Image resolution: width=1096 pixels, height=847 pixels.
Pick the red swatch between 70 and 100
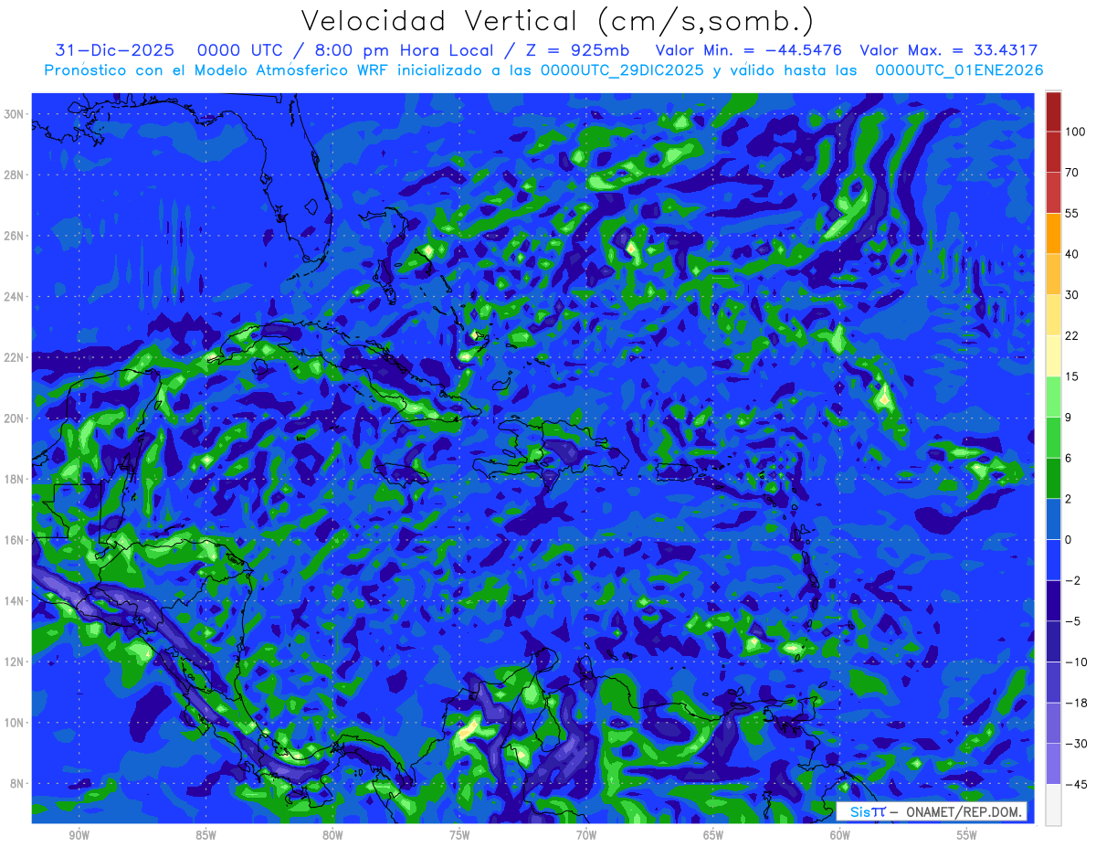point(1053,152)
